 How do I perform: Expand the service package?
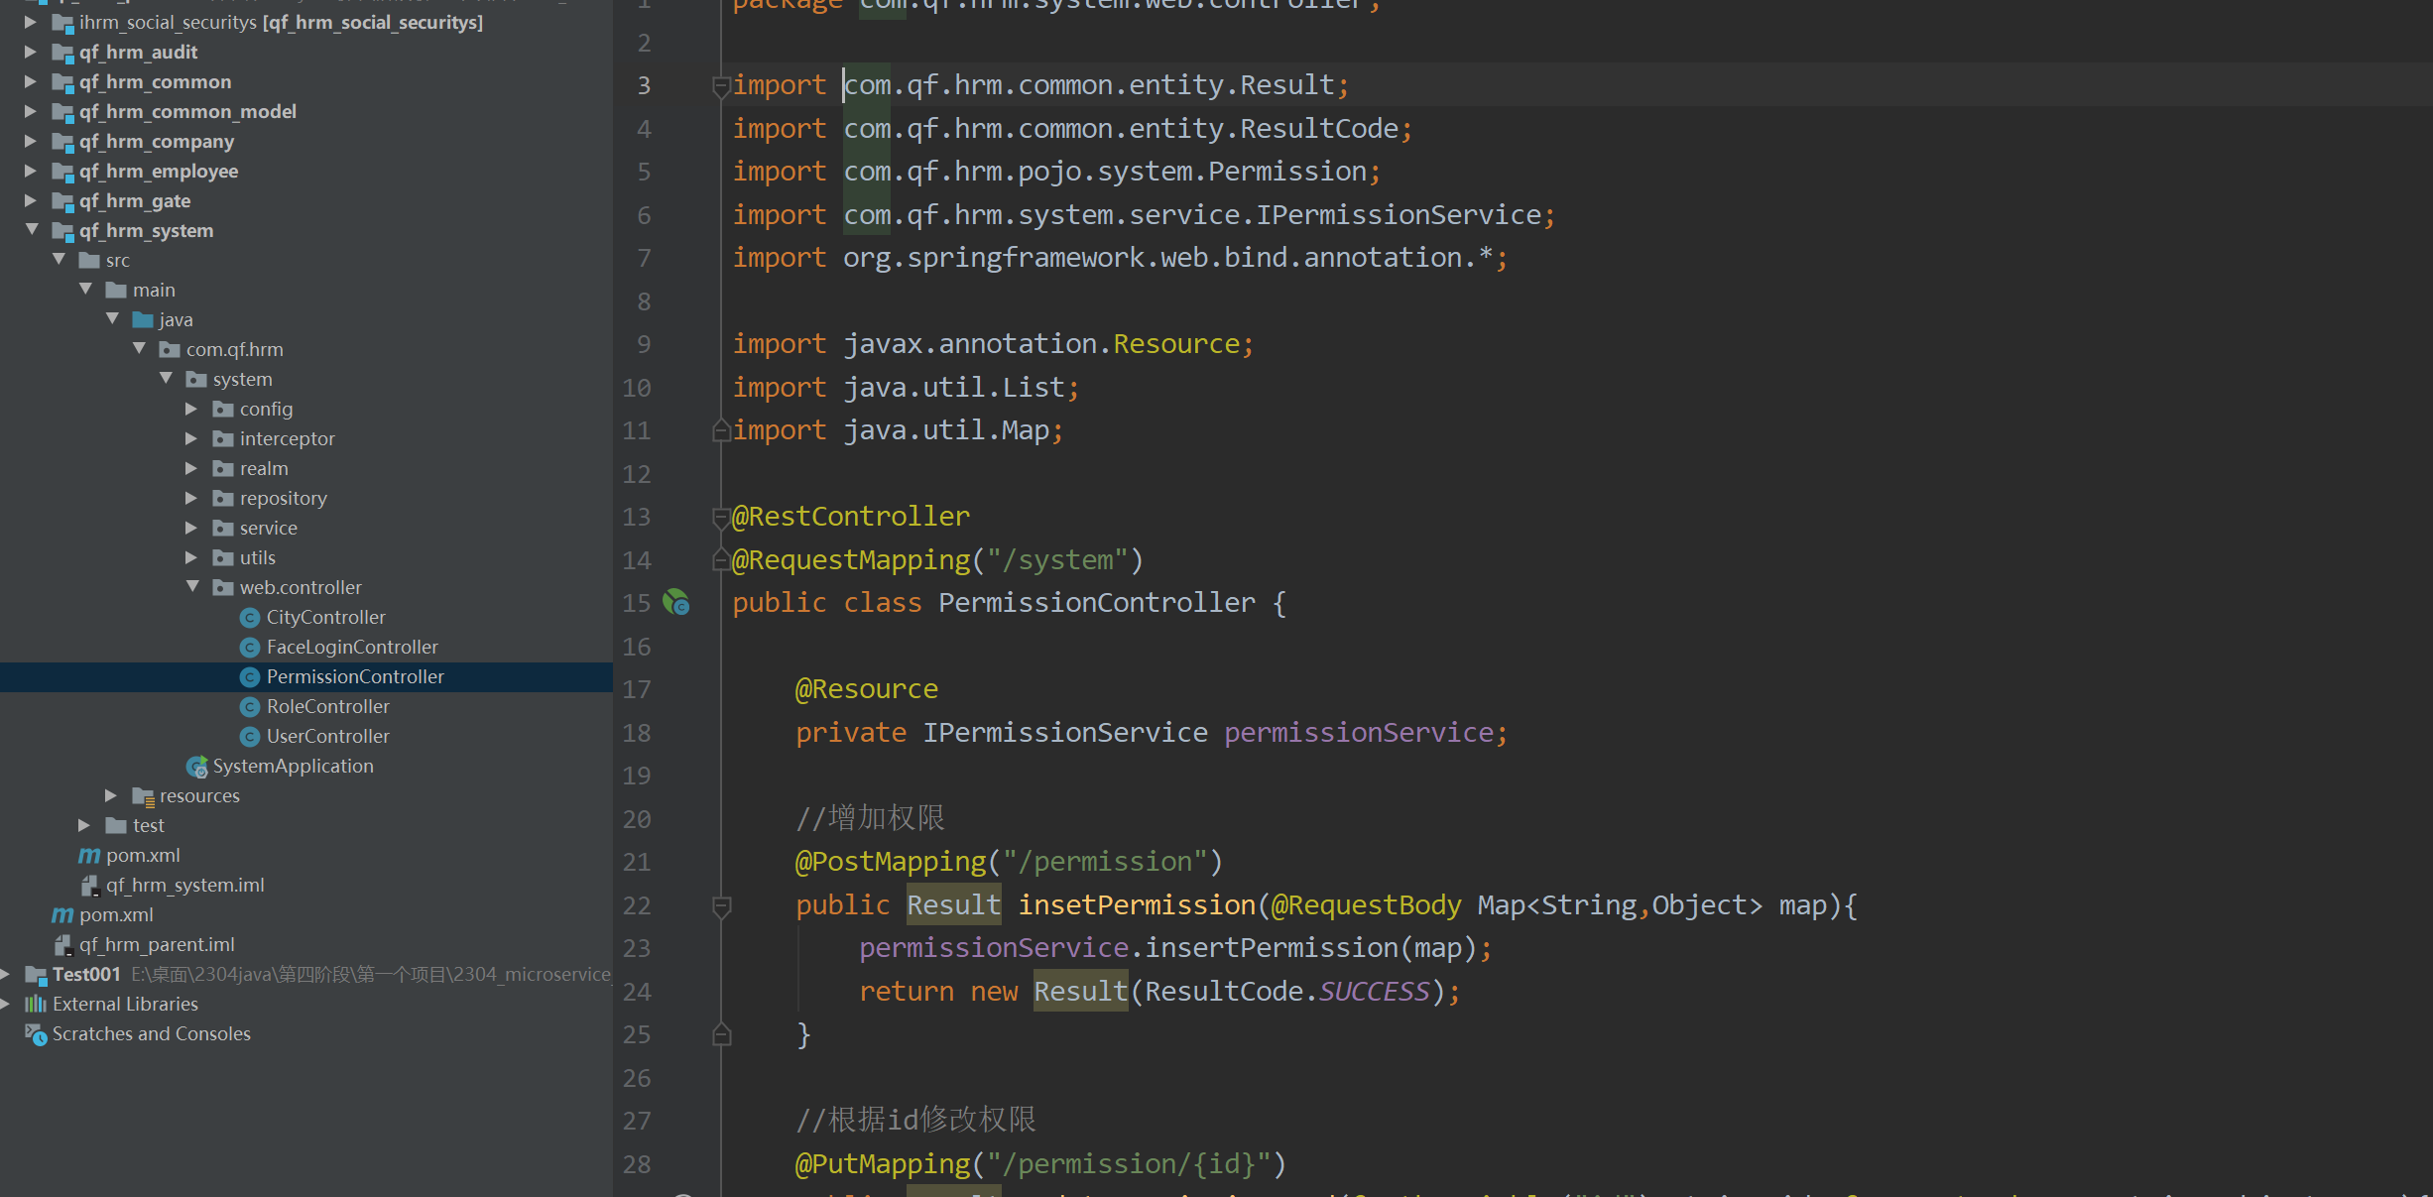click(191, 528)
